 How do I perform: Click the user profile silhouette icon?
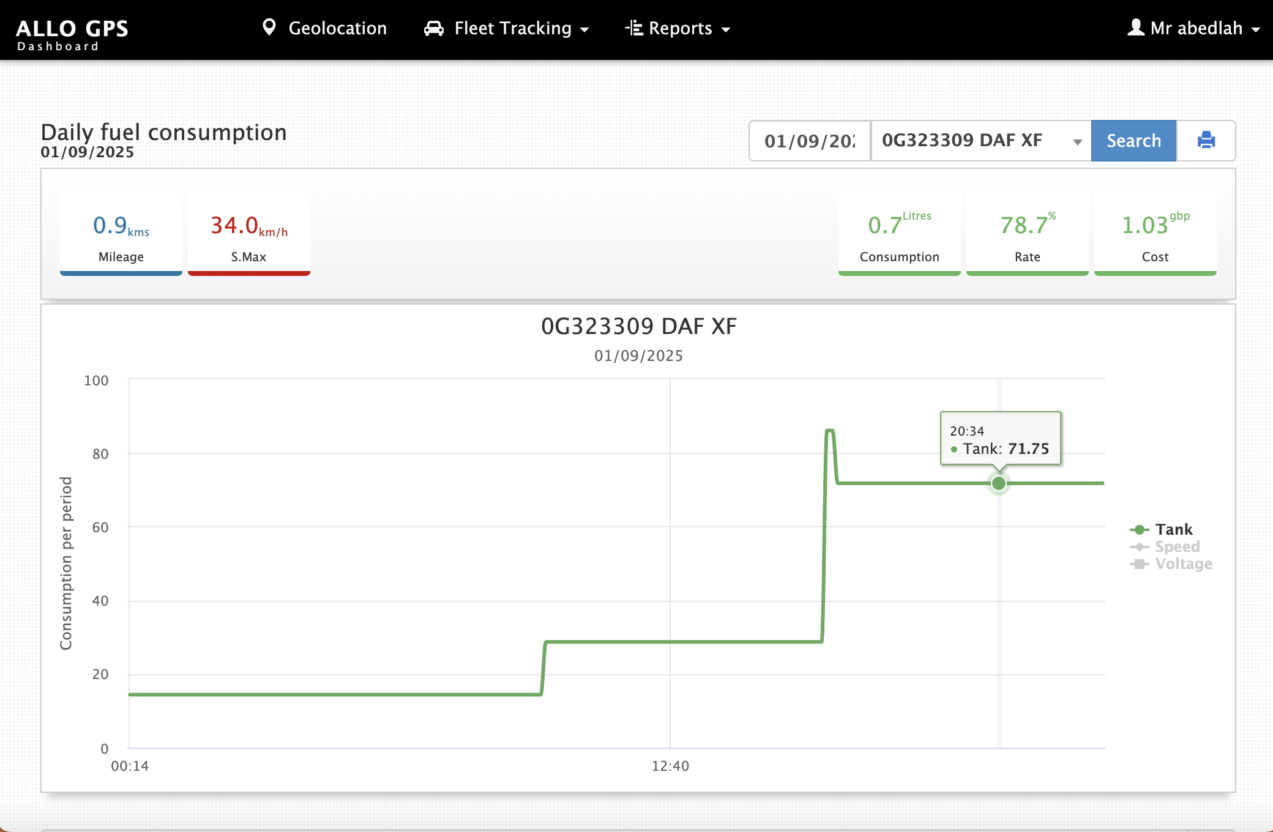point(1136,28)
